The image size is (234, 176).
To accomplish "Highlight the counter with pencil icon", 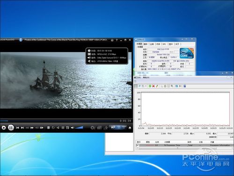I will tap(157, 86).
